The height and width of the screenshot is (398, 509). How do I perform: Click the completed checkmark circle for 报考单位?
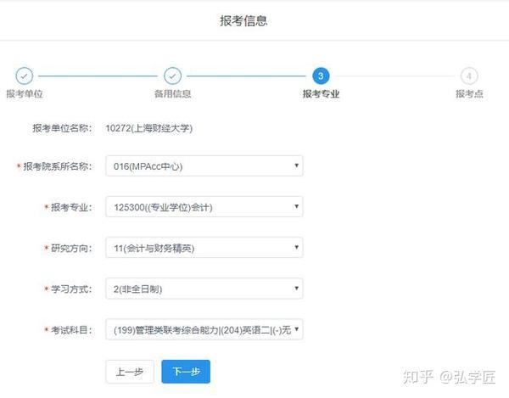coord(25,76)
